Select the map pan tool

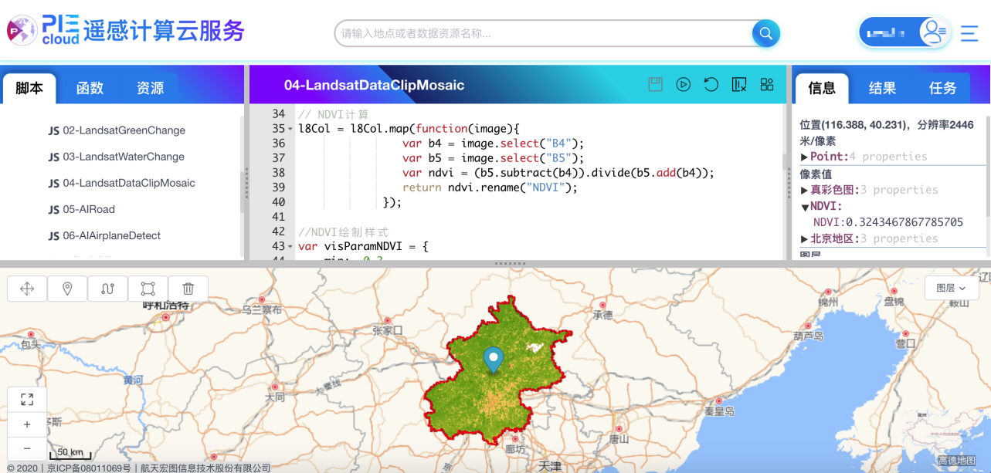(27, 288)
